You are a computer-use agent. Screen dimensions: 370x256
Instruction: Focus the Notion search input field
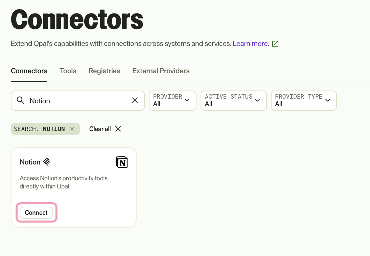(x=78, y=101)
